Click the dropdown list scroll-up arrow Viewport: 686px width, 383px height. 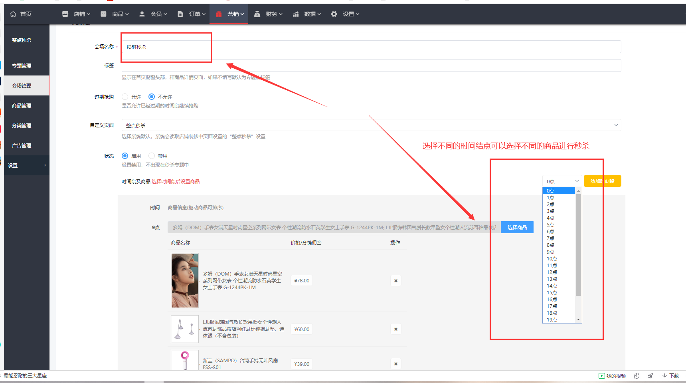click(578, 191)
